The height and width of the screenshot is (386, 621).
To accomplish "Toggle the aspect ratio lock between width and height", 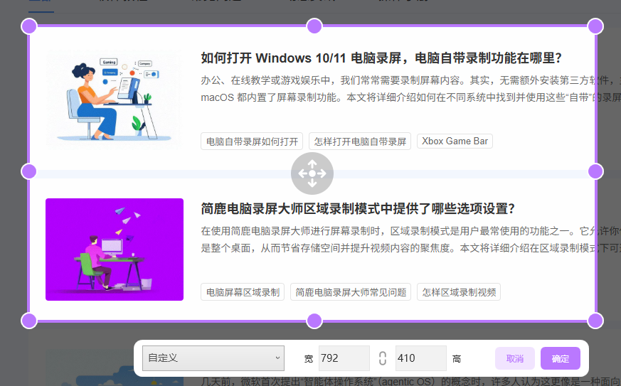I will [383, 358].
